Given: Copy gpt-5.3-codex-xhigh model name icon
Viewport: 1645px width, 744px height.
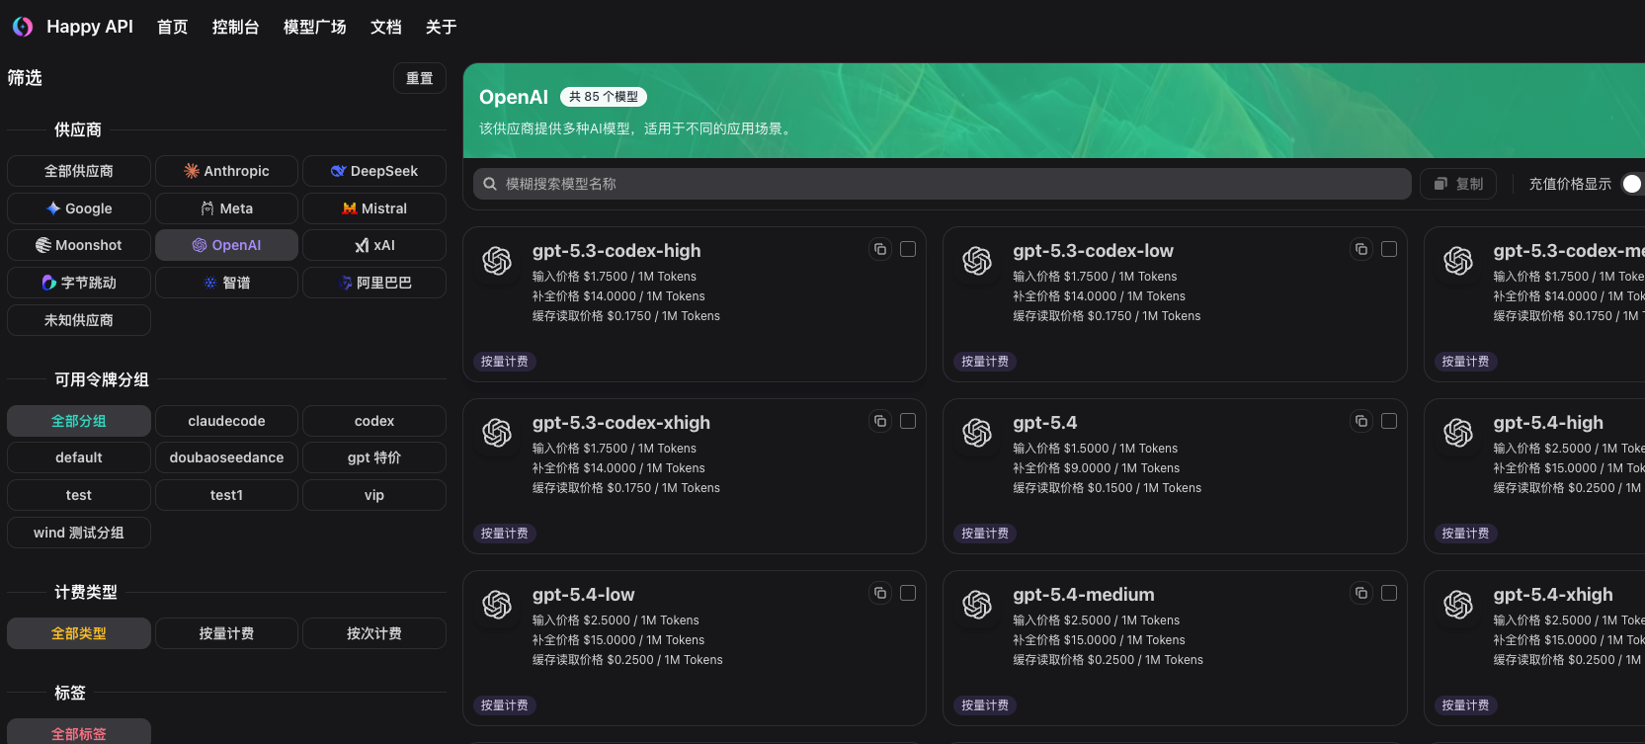Looking at the screenshot, I should click(880, 421).
